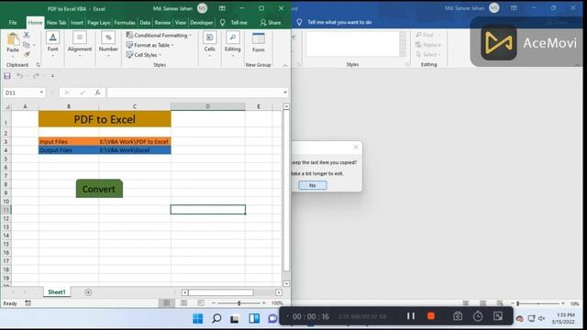Switch to Page Layout view icon

click(x=183, y=303)
